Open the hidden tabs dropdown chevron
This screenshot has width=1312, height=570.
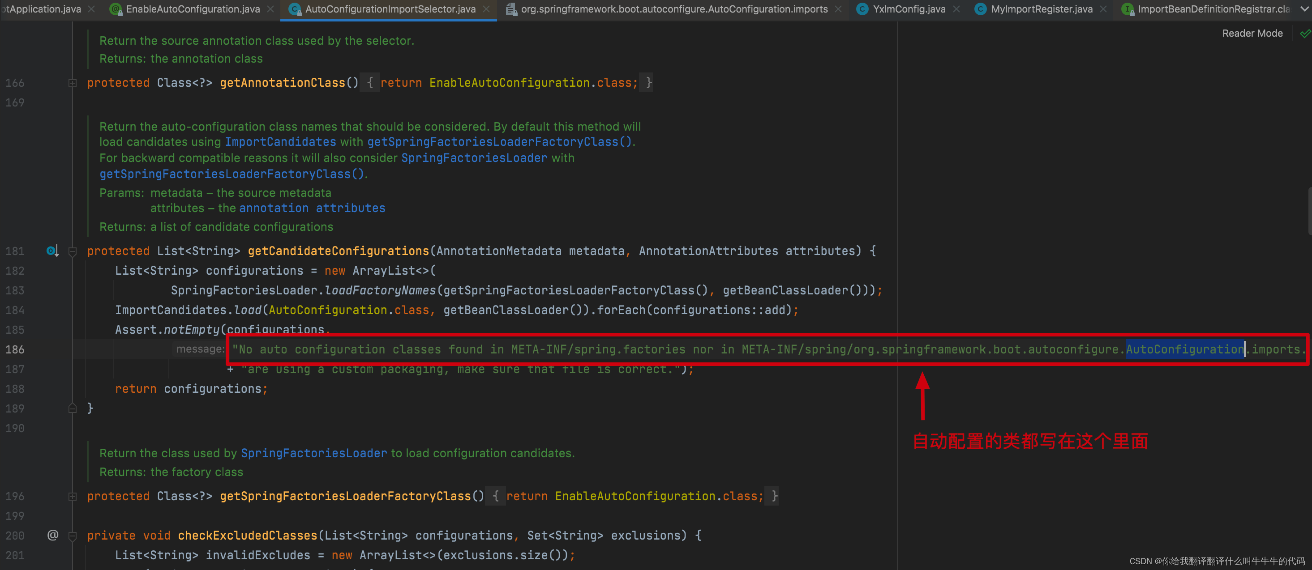1304,9
